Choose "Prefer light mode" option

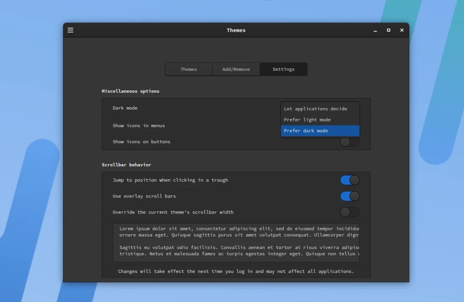[x=320, y=120]
